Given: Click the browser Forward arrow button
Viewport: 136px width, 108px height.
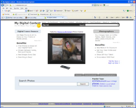Looking at the screenshot, I should 6,5.
